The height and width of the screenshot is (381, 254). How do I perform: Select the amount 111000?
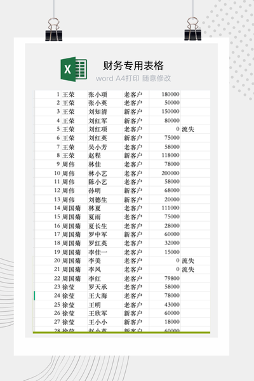pyautogui.click(x=170, y=208)
